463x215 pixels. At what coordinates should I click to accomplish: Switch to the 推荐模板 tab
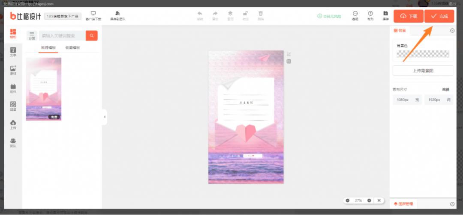[x=48, y=48]
